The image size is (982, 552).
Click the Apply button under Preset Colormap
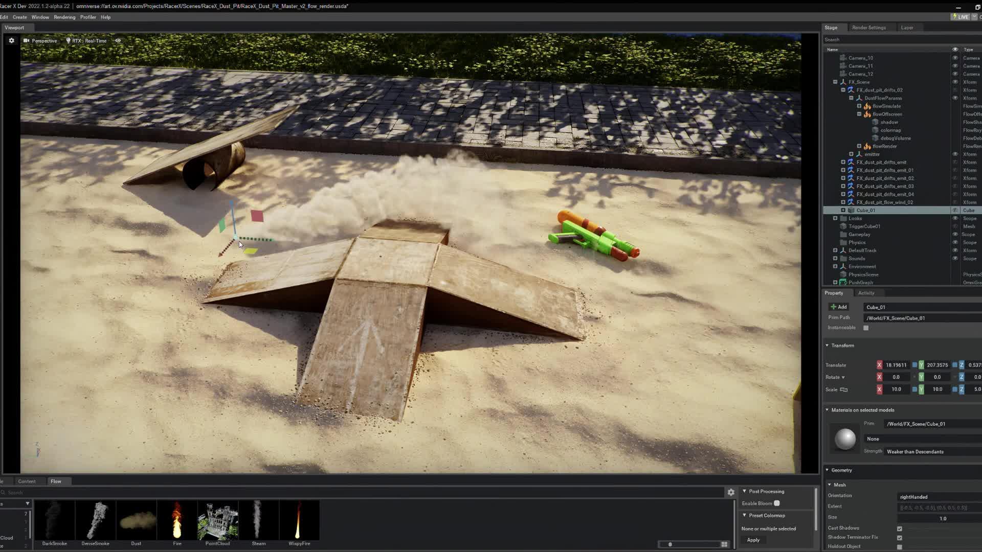click(x=752, y=540)
